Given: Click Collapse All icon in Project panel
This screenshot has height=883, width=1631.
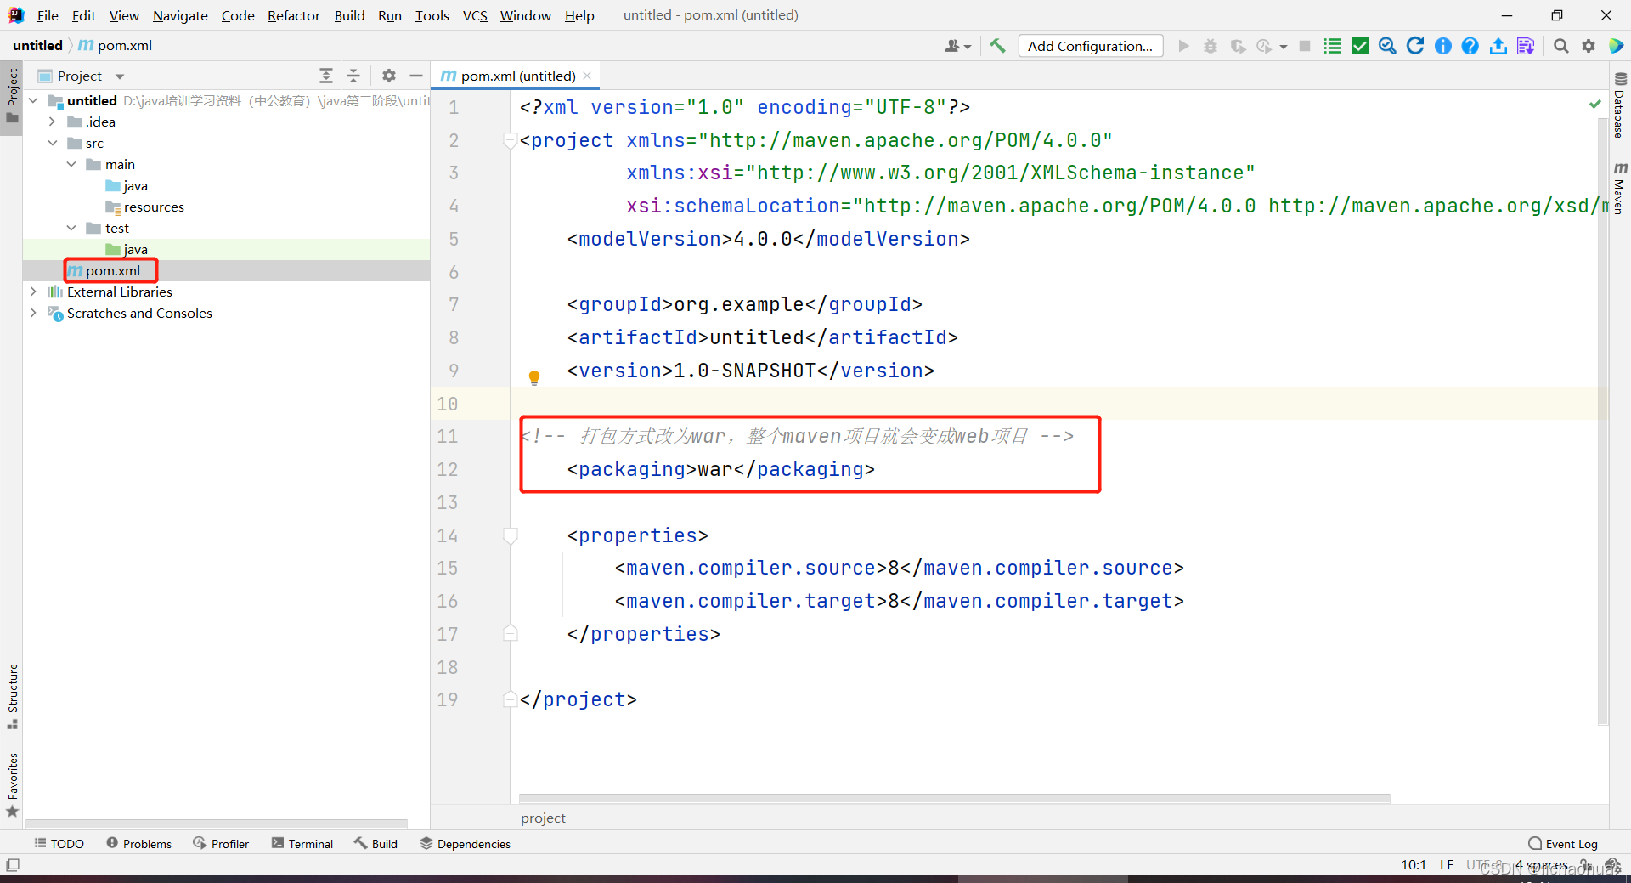Looking at the screenshot, I should 353,76.
